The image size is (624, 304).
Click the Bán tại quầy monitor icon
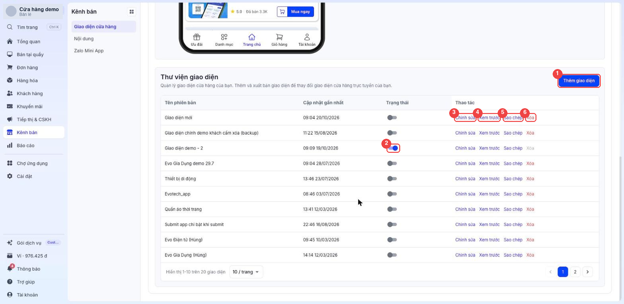point(10,54)
